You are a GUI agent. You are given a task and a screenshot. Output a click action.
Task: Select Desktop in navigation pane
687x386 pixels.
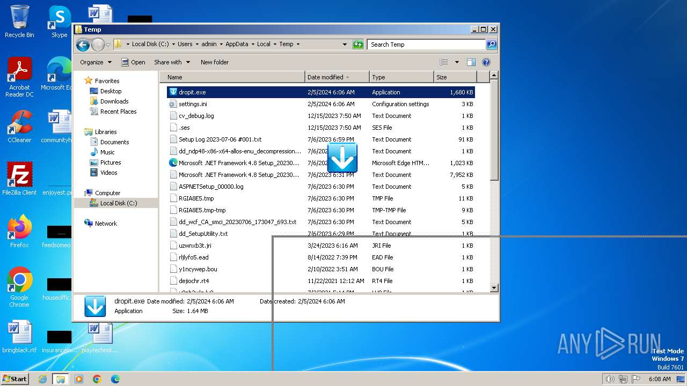[x=111, y=91]
